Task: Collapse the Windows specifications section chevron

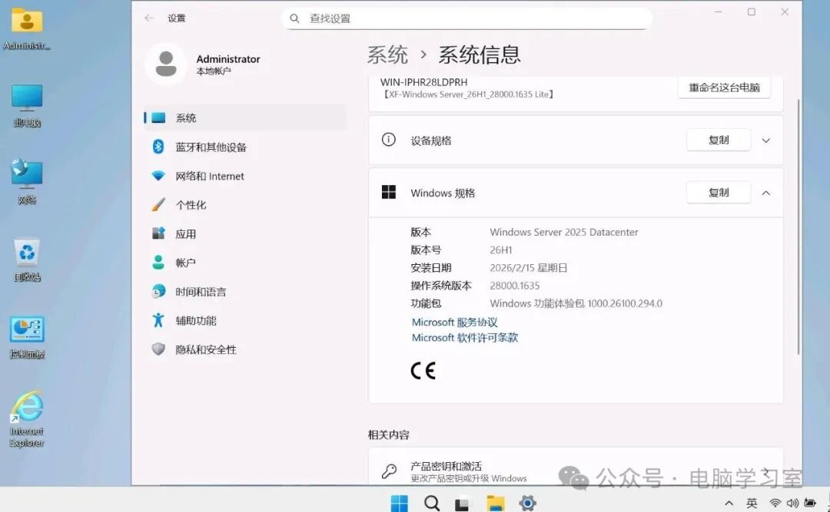Action: 765,193
